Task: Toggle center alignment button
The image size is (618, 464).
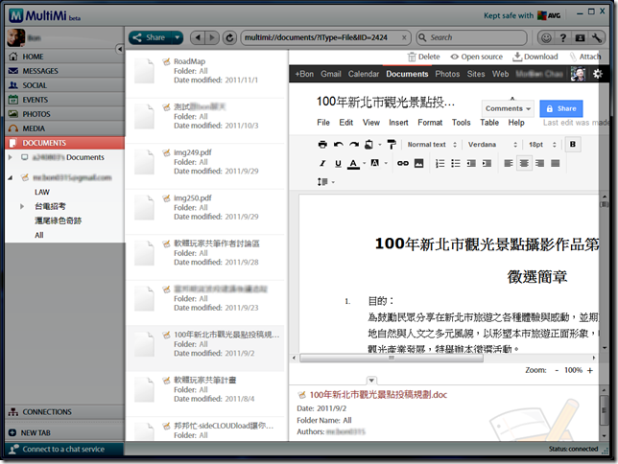Action: point(523,164)
